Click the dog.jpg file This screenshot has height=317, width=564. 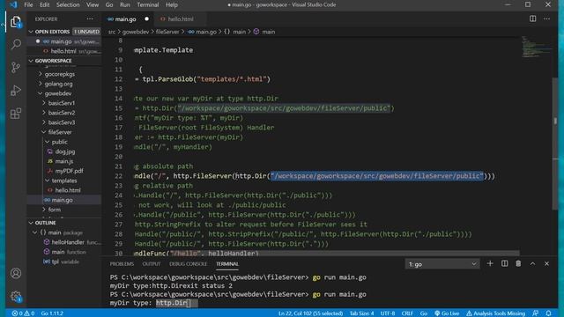(65, 151)
